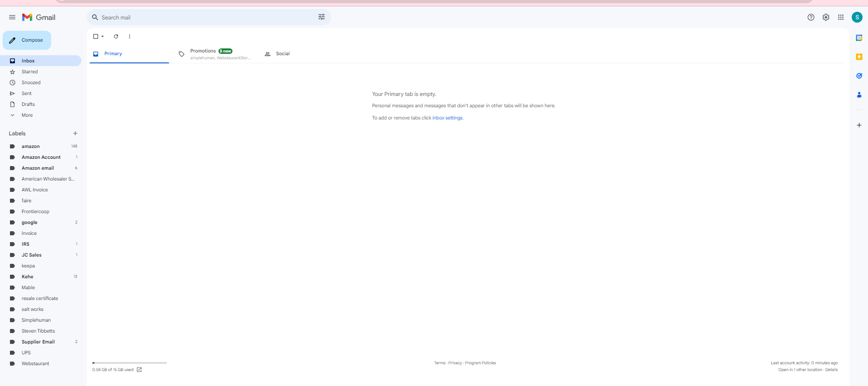This screenshot has width=868, height=386.
Task: Open the Terms link
Action: coord(440,363)
